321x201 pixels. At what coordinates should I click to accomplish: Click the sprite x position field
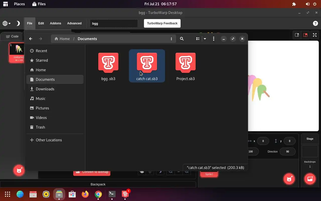[263, 141]
